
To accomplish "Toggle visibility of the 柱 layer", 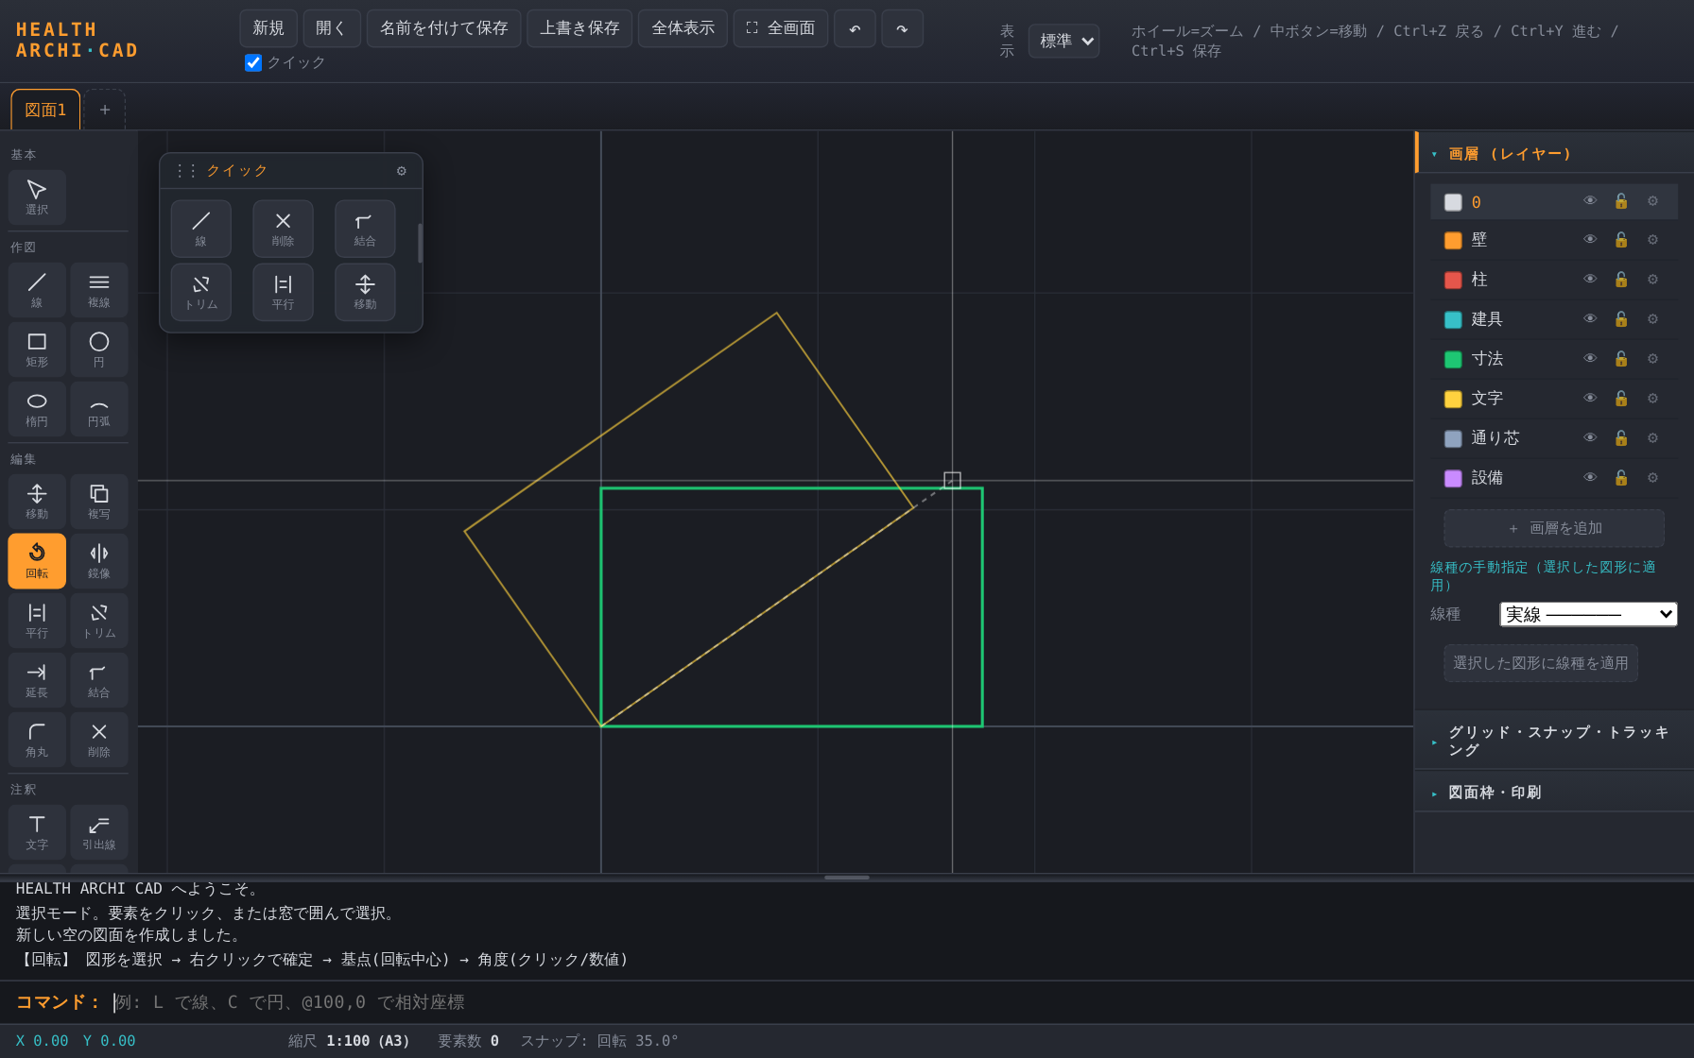I will point(1590,280).
